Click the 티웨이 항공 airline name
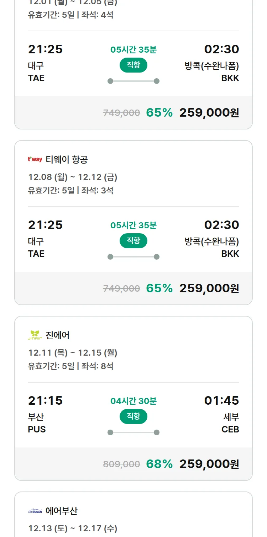This screenshot has width=267, height=537. [x=67, y=160]
